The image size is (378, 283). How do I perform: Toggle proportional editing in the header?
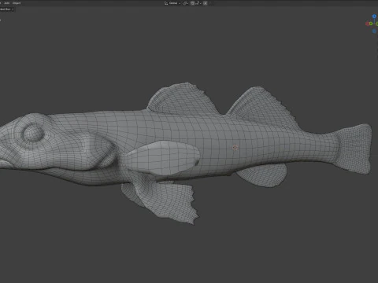point(206,3)
